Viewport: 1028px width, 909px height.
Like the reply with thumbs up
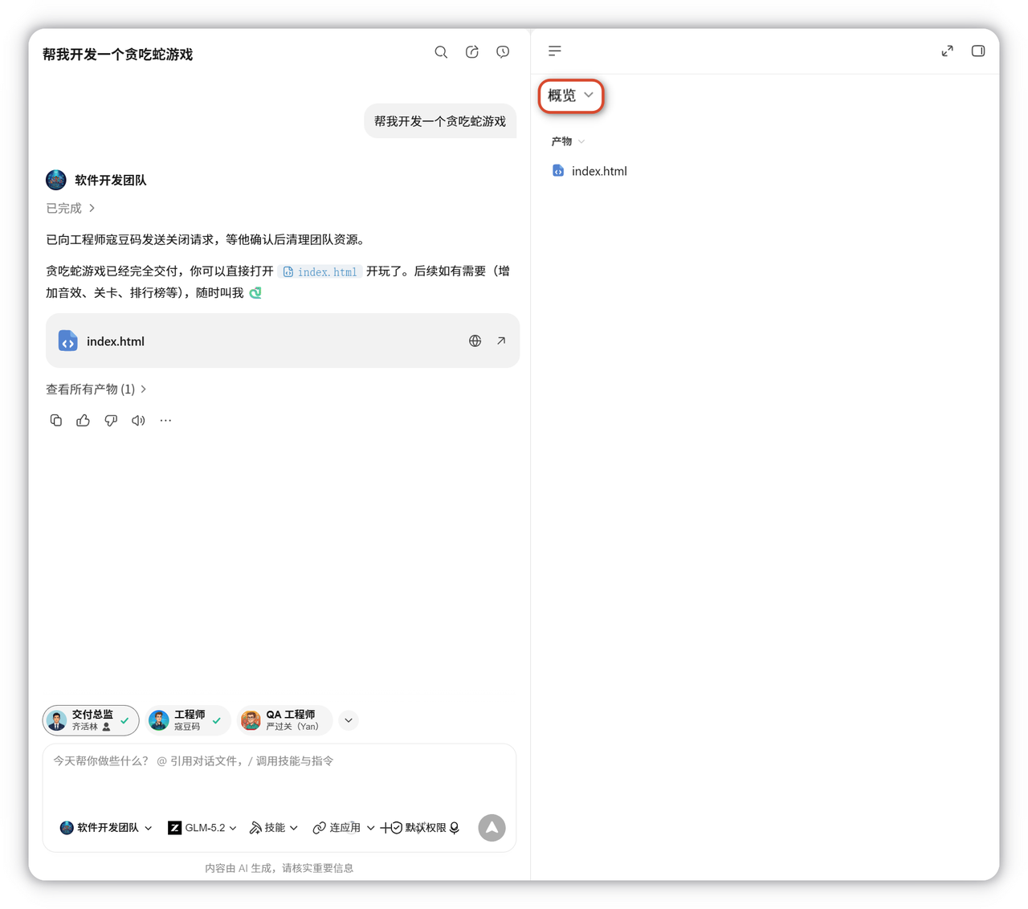[x=84, y=421]
